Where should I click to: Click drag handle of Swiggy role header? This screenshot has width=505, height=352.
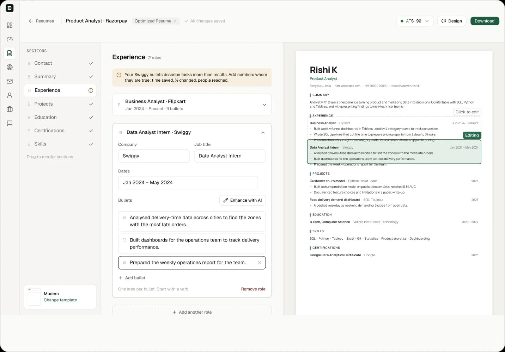pos(121,133)
